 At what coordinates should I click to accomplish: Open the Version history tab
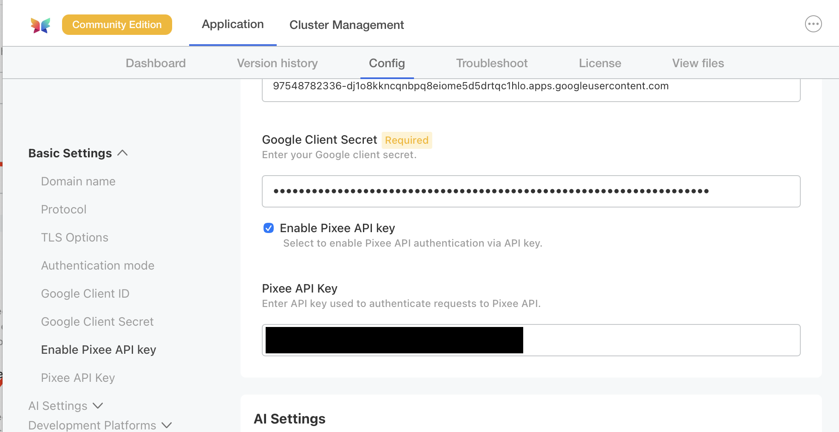pyautogui.click(x=277, y=63)
